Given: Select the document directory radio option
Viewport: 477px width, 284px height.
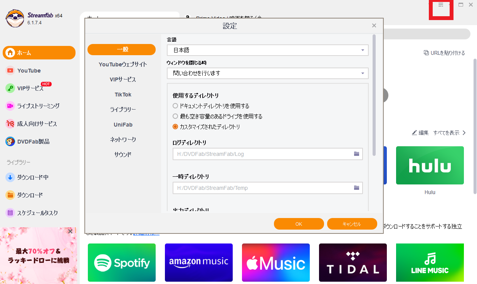Looking at the screenshot, I should tap(176, 106).
